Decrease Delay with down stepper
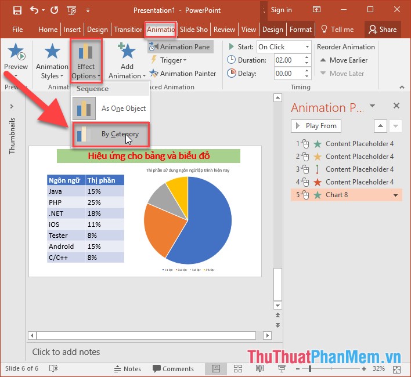411x377 pixels. pos(307,77)
